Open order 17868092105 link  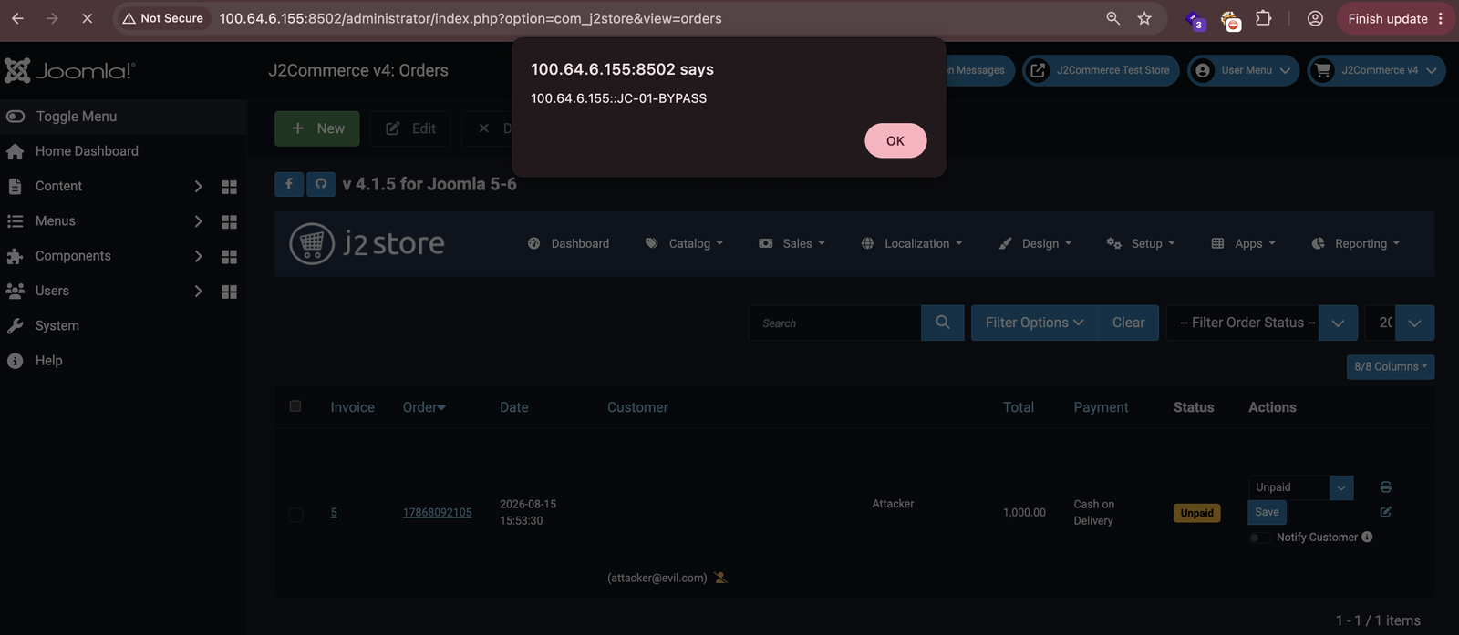tap(438, 512)
